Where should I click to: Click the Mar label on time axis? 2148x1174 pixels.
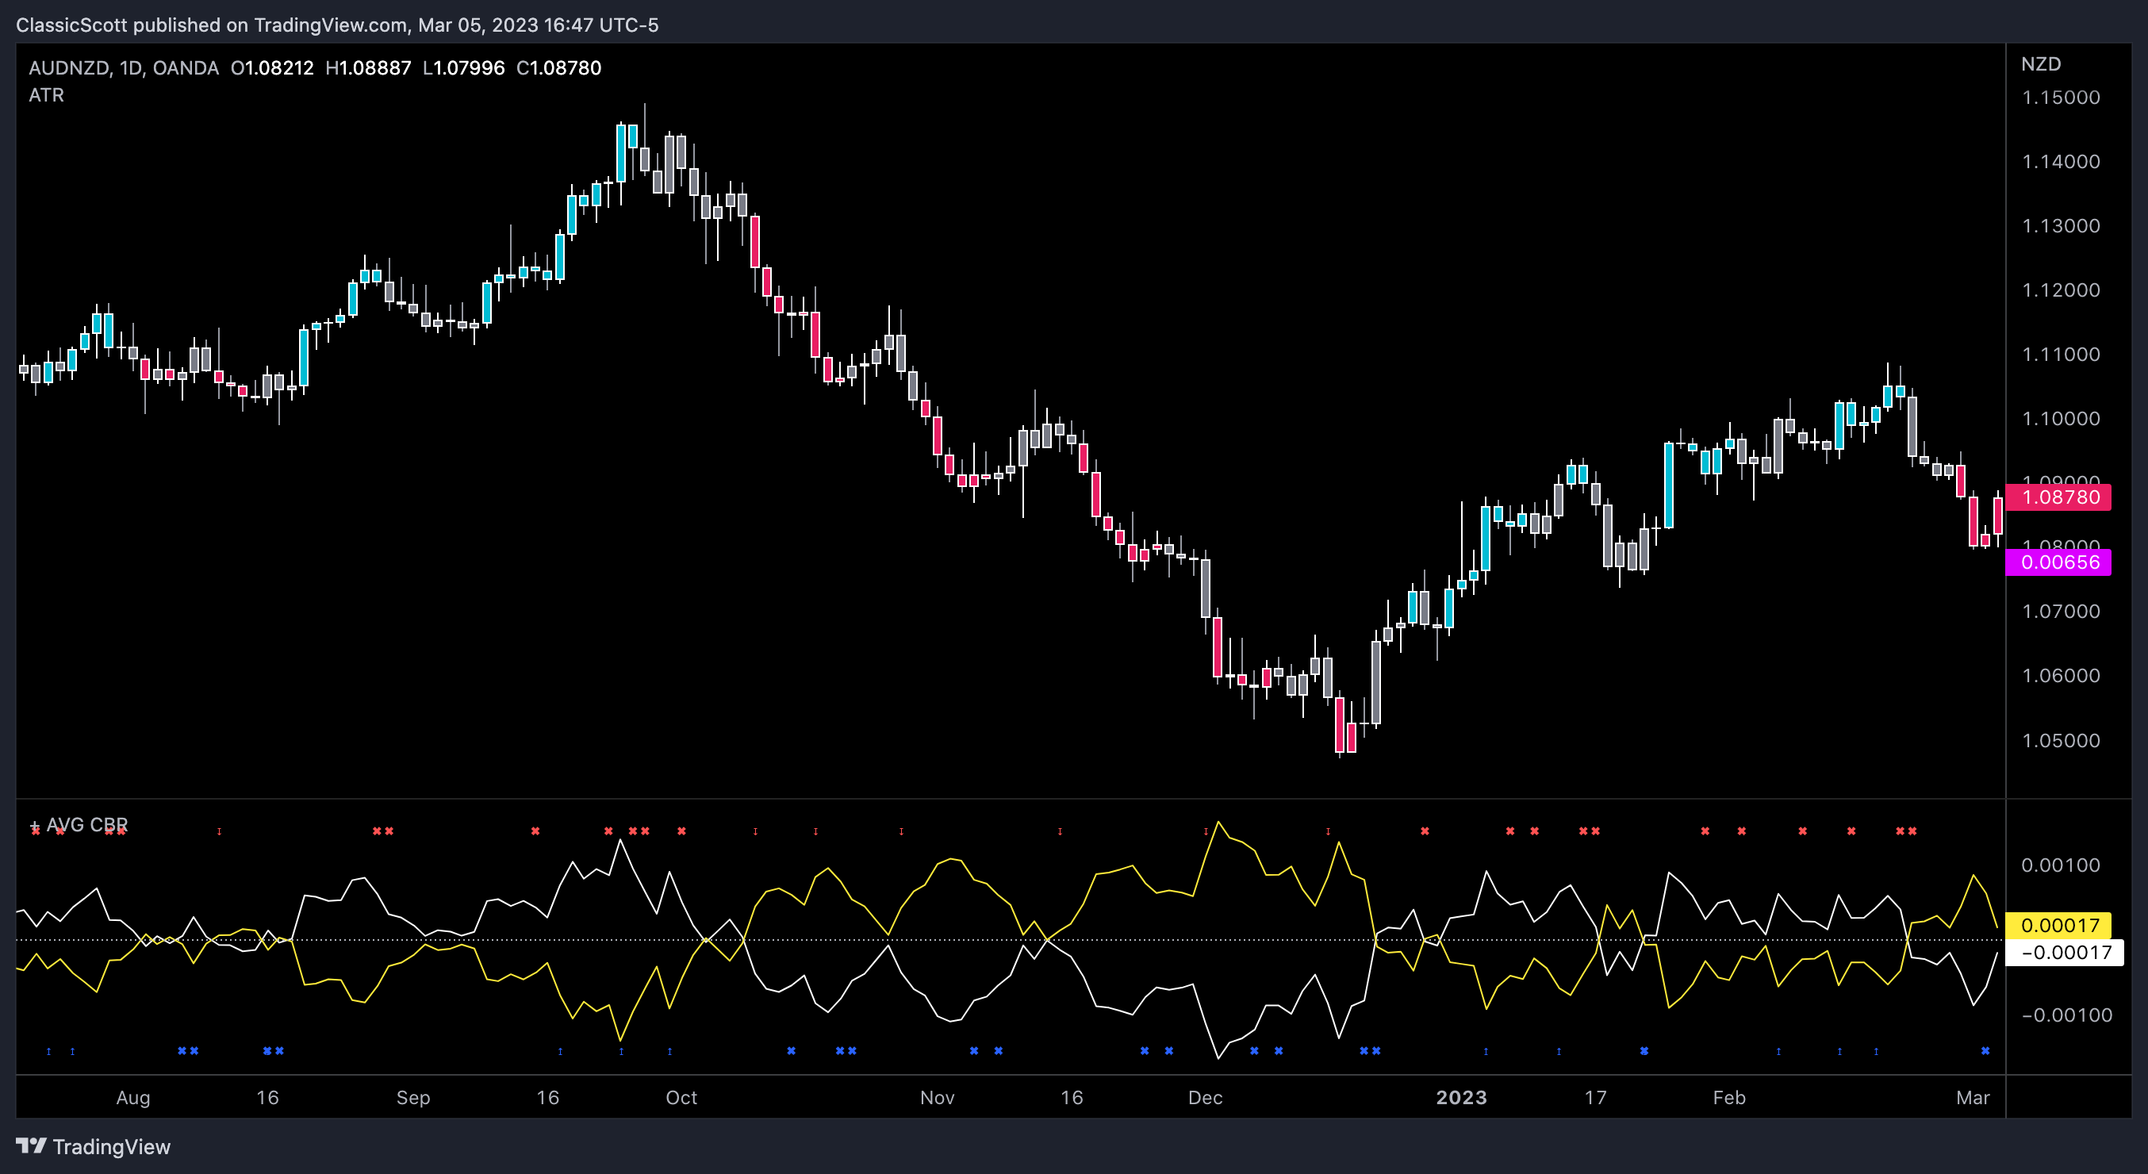pos(1973,1097)
